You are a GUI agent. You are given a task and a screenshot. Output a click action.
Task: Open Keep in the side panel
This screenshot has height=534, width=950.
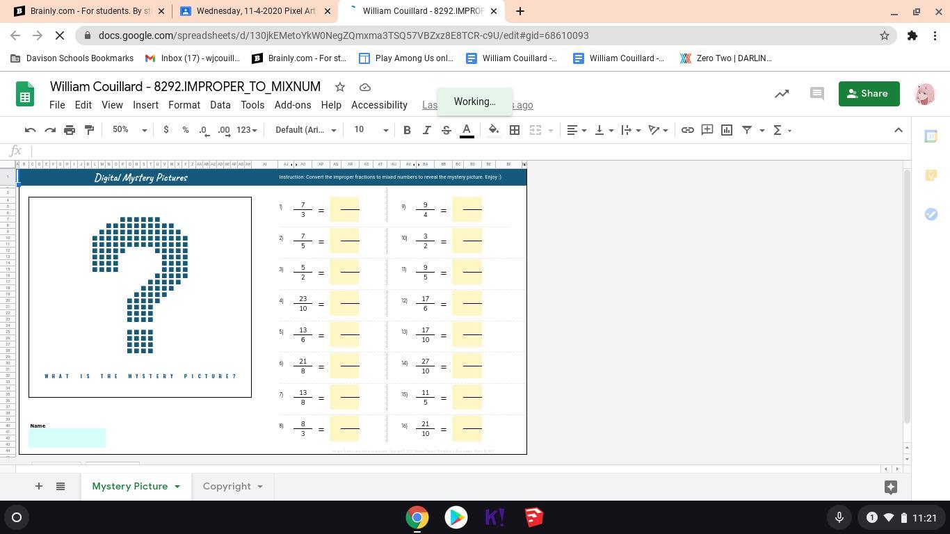[x=931, y=175]
